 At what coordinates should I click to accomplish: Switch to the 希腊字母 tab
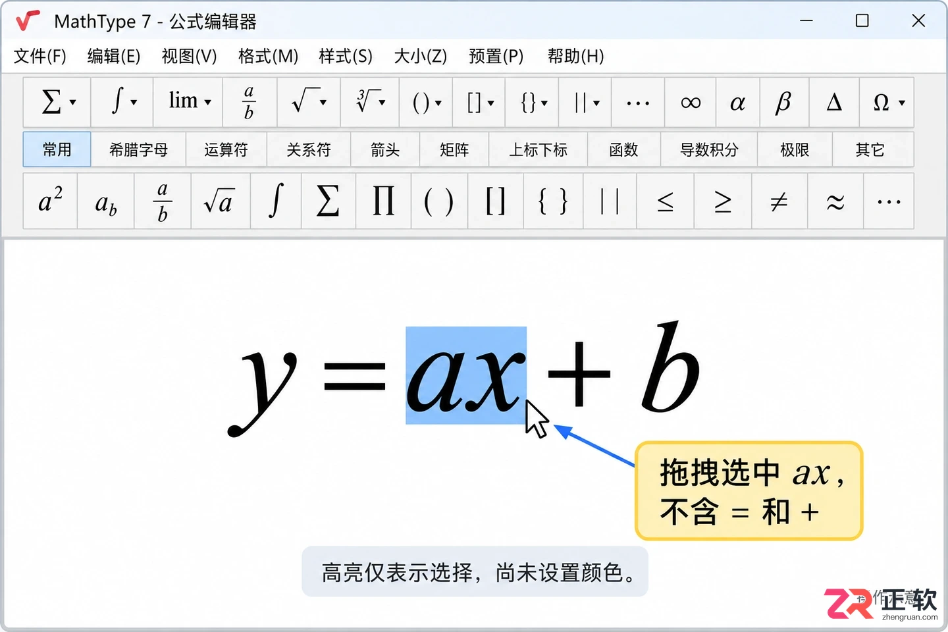tap(138, 149)
